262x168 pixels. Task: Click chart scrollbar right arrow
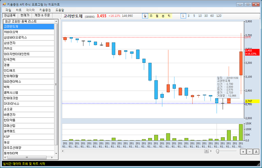[211, 151]
